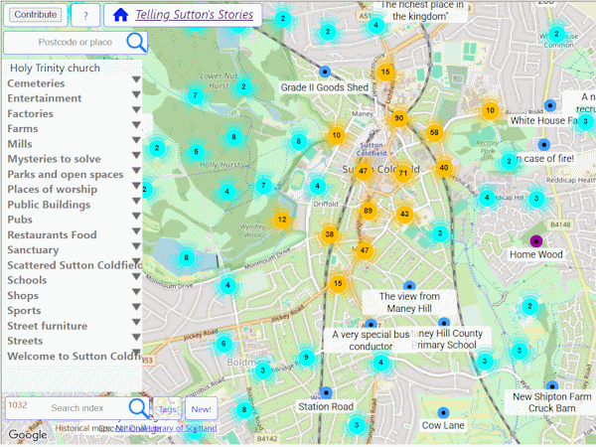Click the purple Home Wood marker
Viewport: 596px width, 447px height.
[536, 241]
